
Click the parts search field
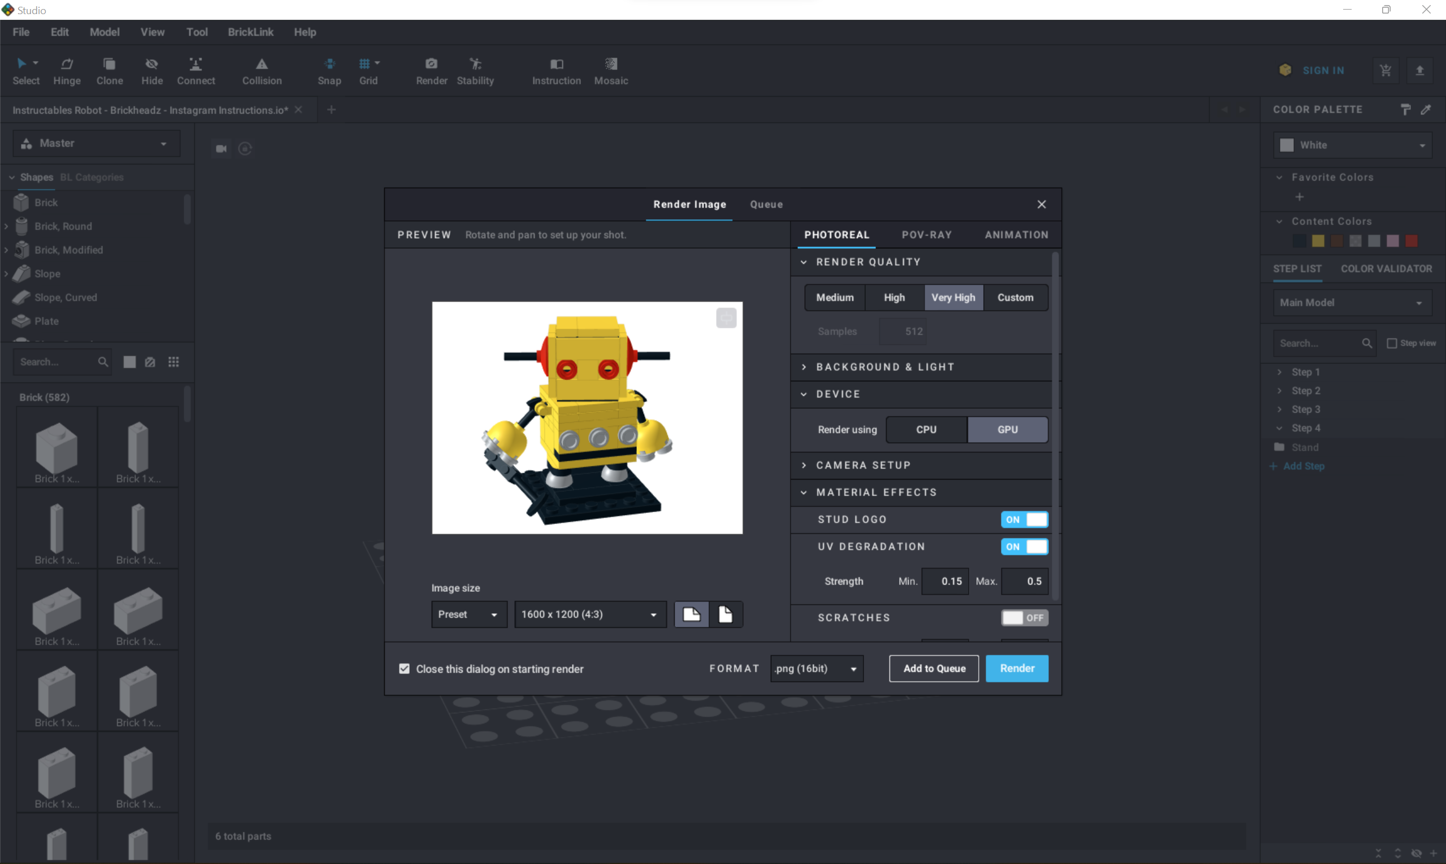click(x=61, y=361)
